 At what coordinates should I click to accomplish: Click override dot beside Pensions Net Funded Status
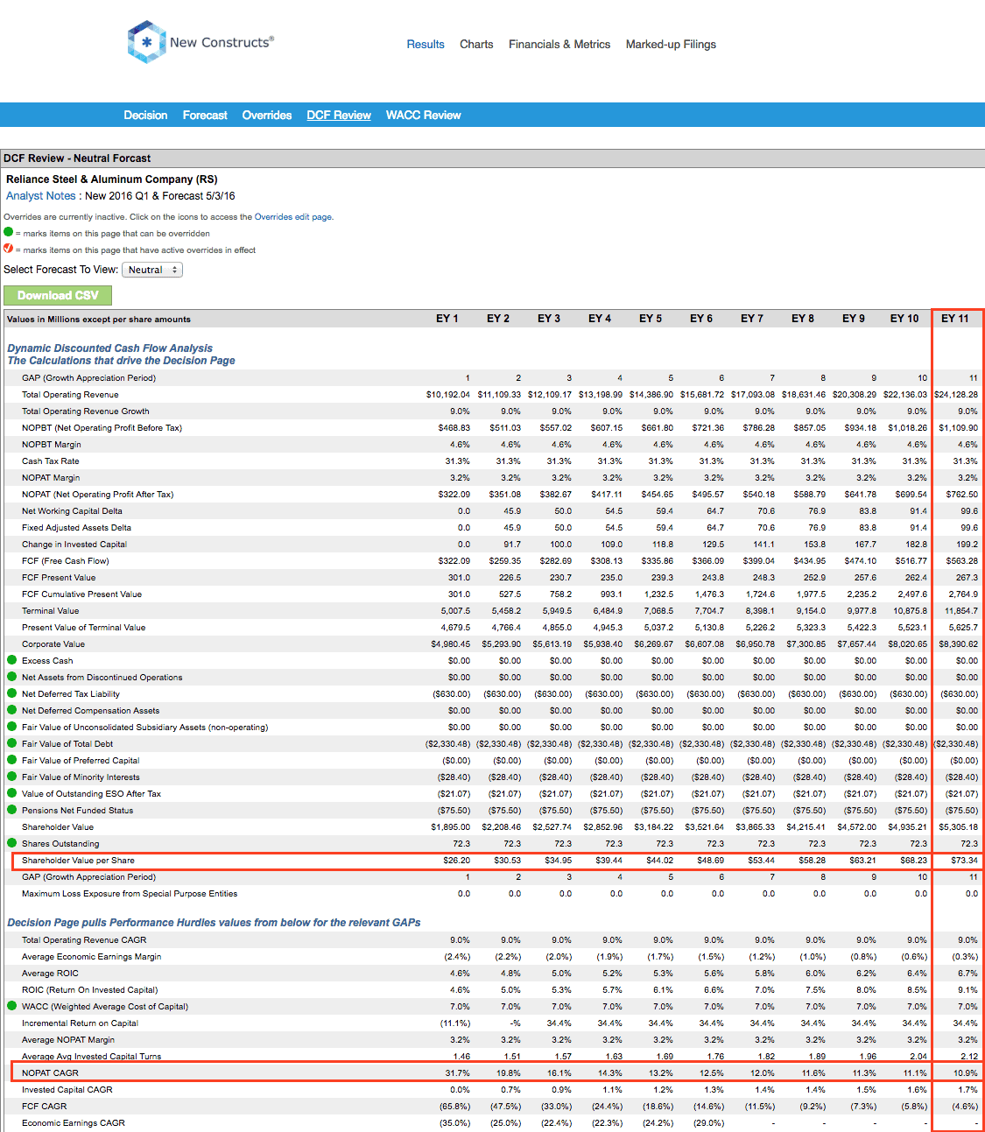[x=11, y=810]
